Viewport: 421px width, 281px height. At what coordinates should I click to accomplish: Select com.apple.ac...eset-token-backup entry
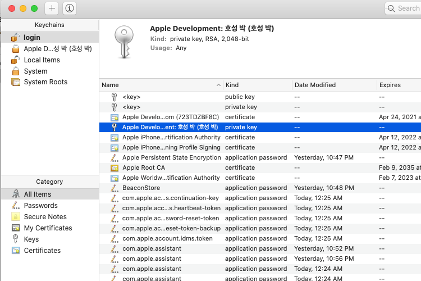point(260,228)
